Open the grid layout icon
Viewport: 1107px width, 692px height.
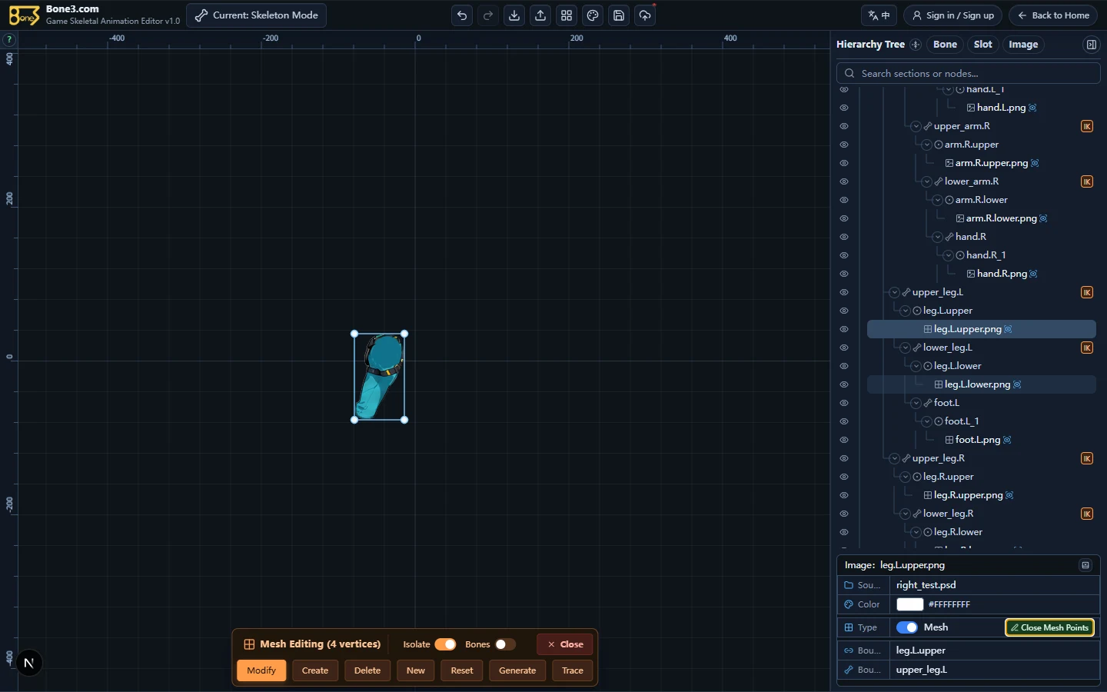(x=567, y=15)
